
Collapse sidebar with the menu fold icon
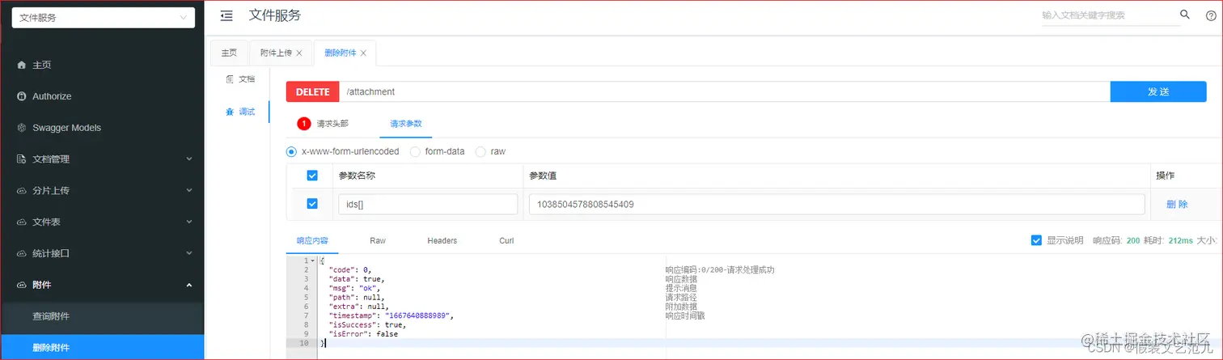[x=226, y=15]
